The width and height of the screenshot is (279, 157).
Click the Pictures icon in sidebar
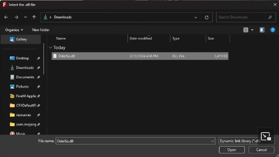click(12, 87)
